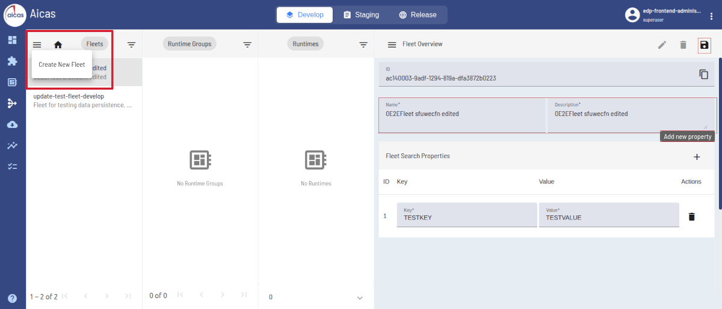Add new search property with plus icon
Screen dimensions: 722x309
697,157
